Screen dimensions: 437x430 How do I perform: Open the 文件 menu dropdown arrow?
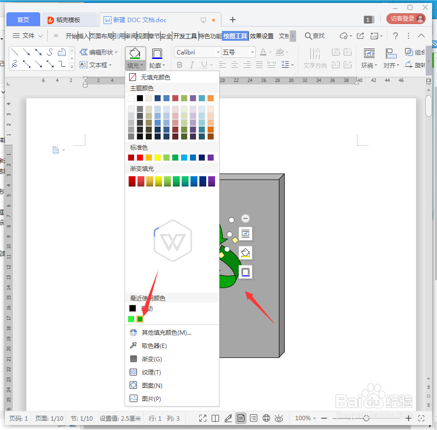40,36
